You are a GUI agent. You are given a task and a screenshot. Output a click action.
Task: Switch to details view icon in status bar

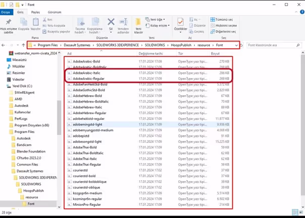295,212
